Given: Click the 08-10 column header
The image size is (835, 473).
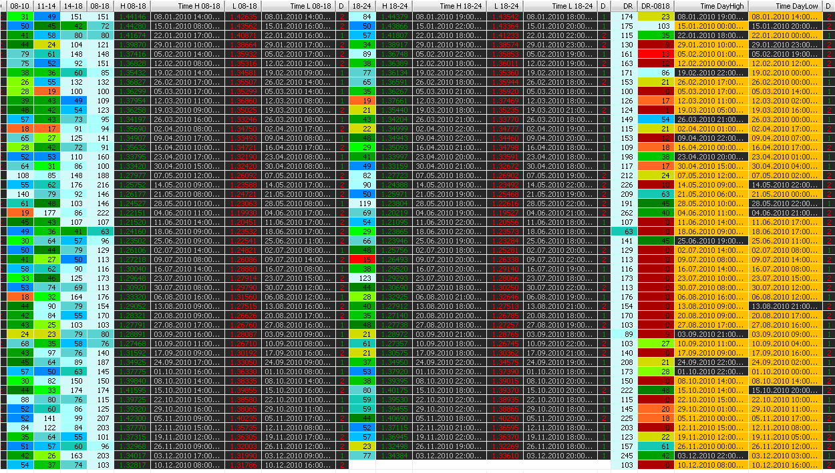Looking at the screenshot, I should click(19, 5).
